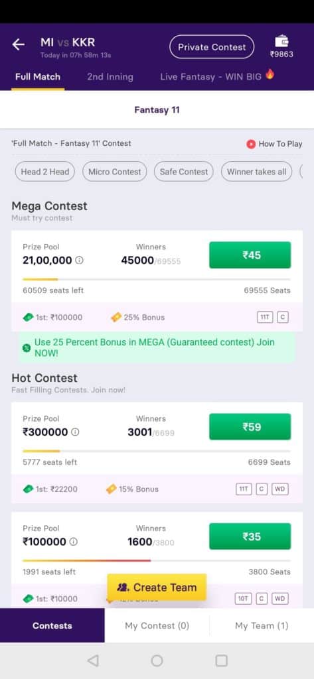
Task: Tap the yellow Create Team button
Action: [157, 587]
